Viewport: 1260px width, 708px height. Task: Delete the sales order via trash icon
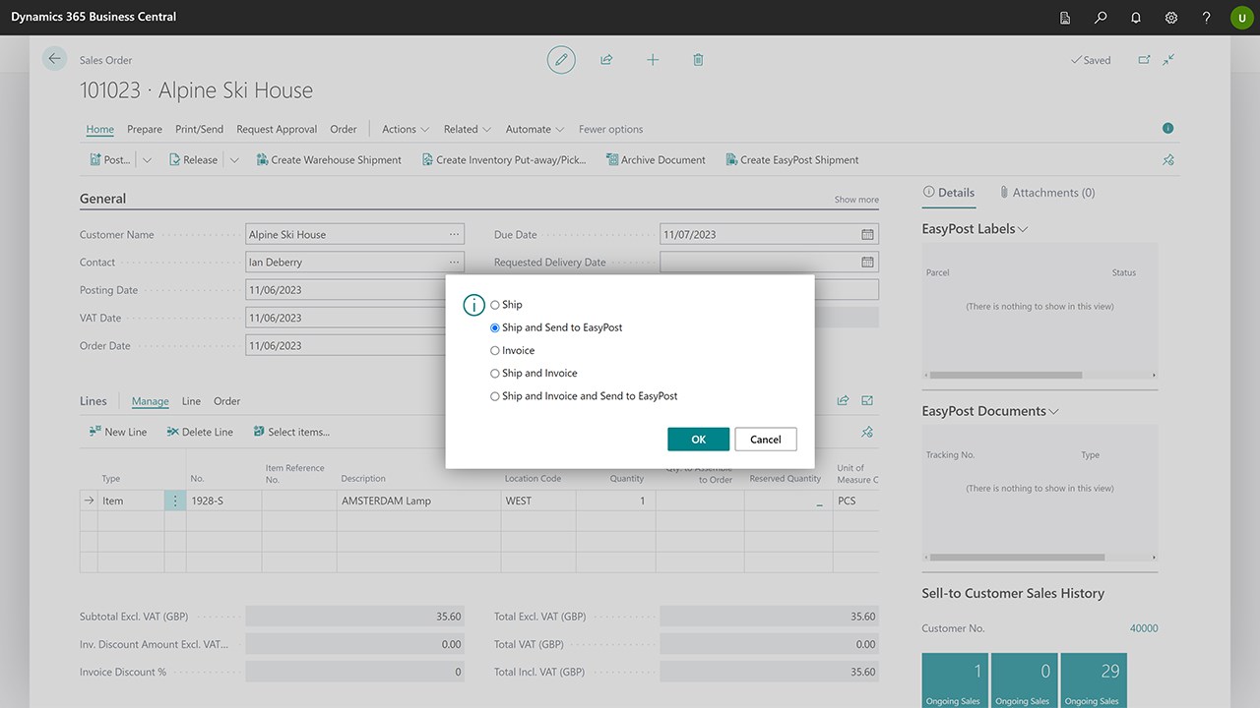pyautogui.click(x=698, y=60)
